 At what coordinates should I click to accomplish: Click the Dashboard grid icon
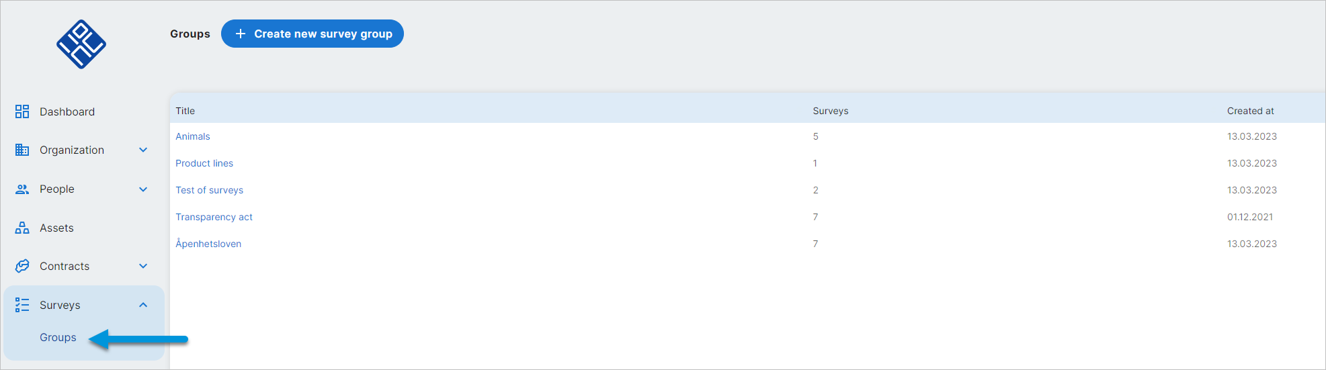coord(22,111)
